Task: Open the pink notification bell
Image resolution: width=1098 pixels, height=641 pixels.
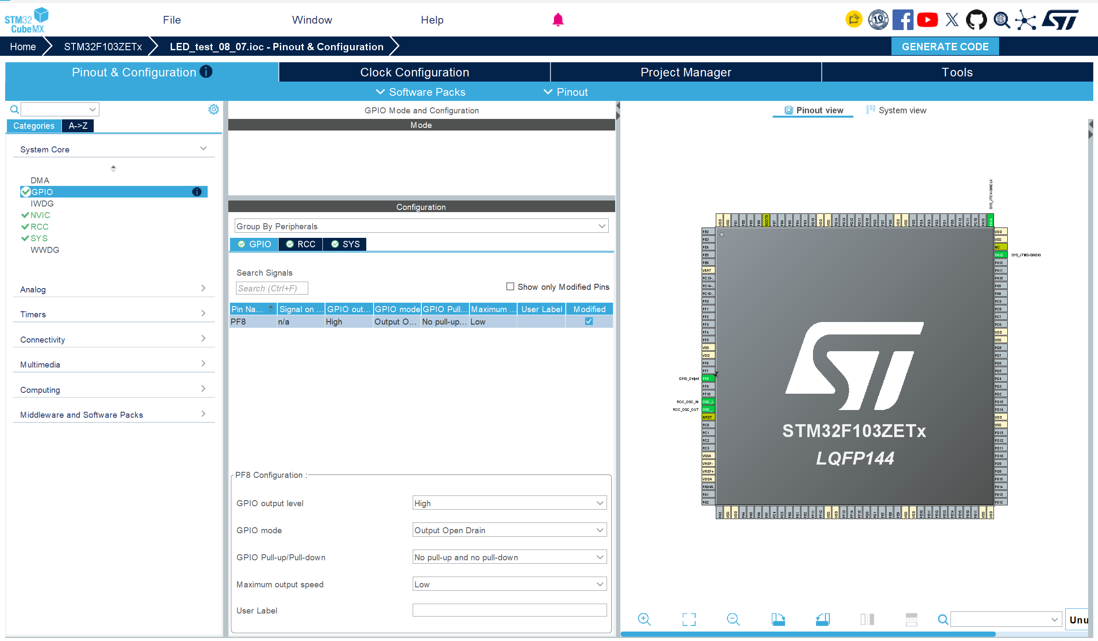Action: click(x=558, y=20)
